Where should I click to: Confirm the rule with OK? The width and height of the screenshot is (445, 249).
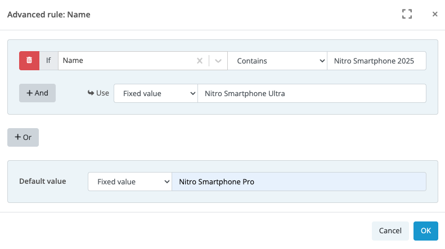click(x=426, y=231)
